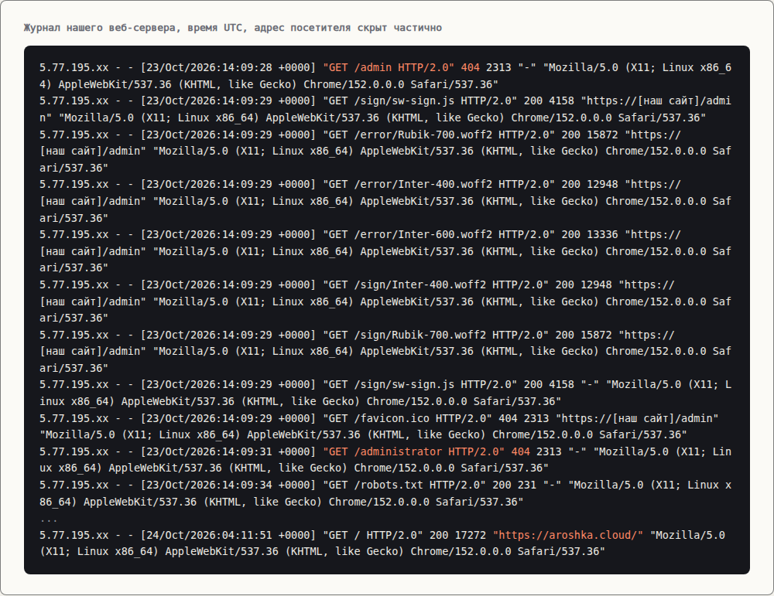774x596 pixels.
Task: Click the response size "17272"
Action: click(x=471, y=535)
